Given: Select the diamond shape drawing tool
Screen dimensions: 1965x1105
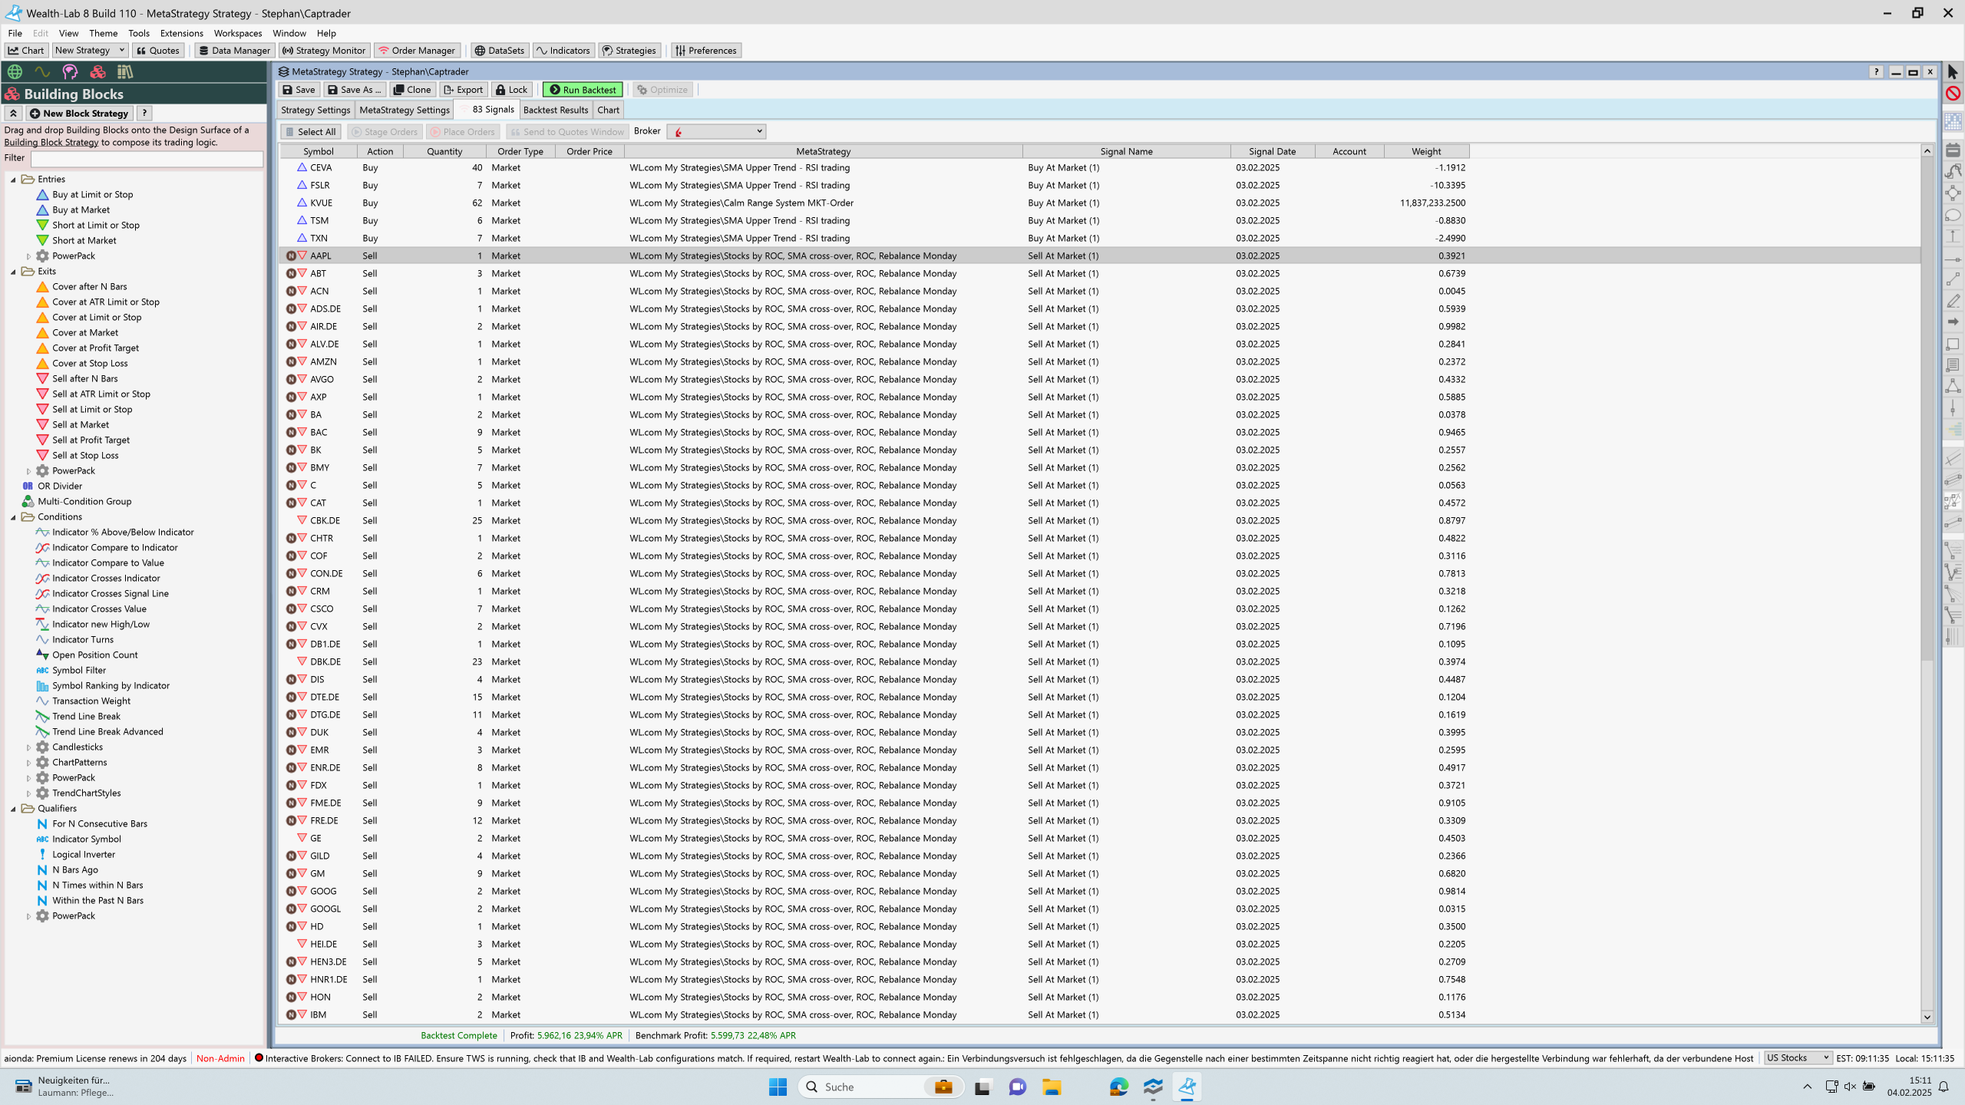Looking at the screenshot, I should [x=1953, y=193].
